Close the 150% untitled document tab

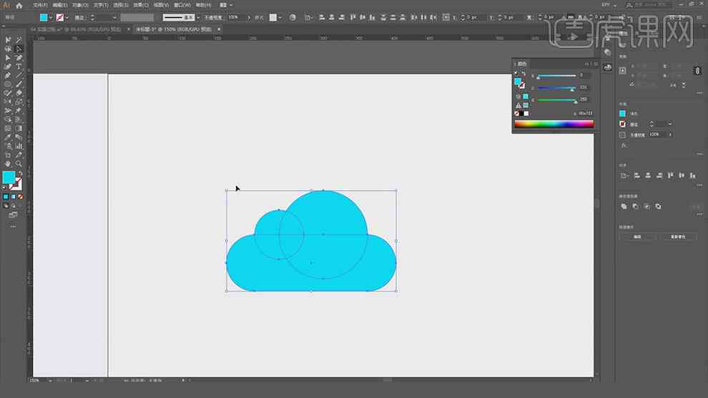[x=219, y=29]
